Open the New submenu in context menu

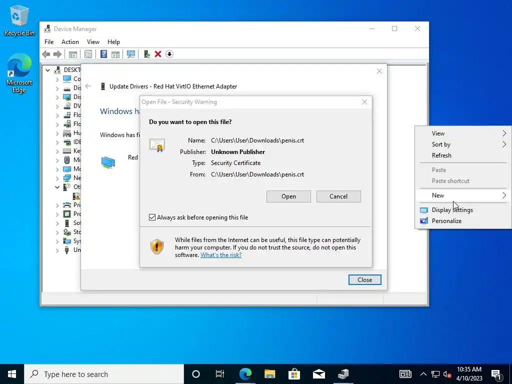(x=463, y=195)
